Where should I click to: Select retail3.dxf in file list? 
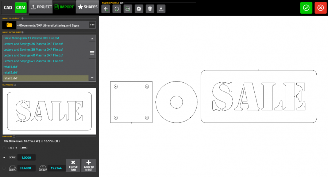click(46, 78)
